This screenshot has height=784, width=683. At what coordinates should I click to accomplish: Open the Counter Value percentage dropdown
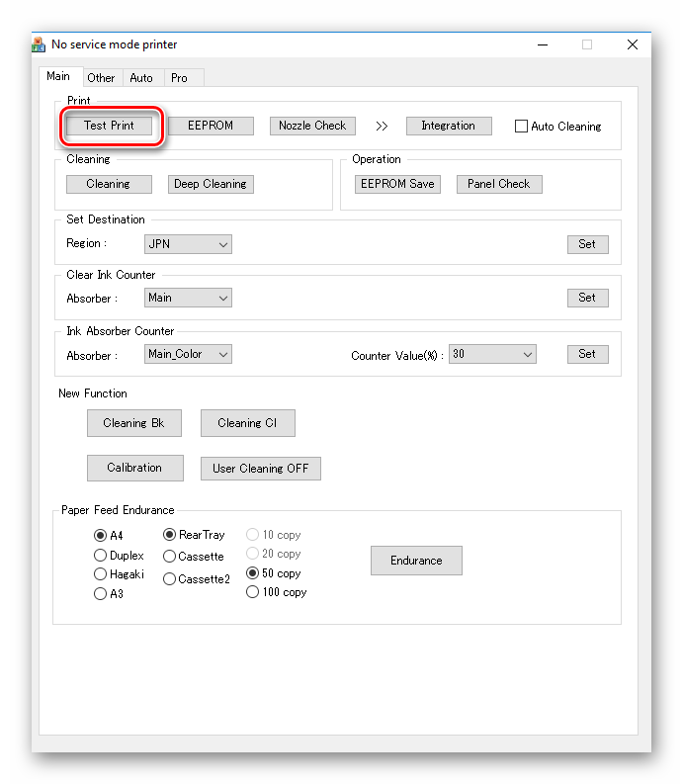[x=492, y=354]
